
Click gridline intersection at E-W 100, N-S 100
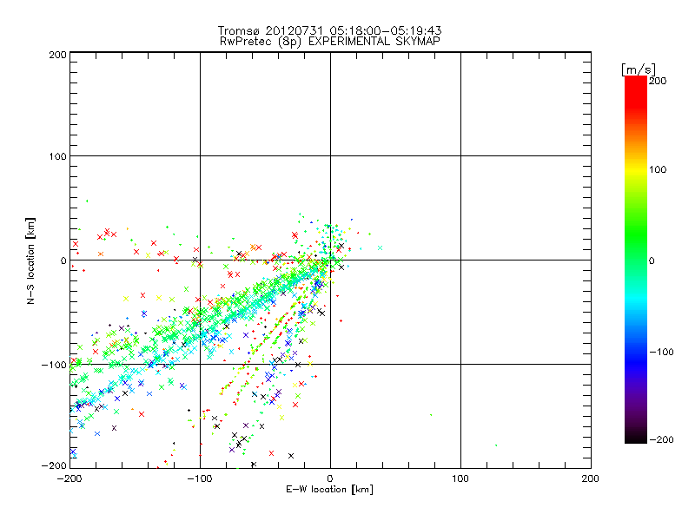point(460,156)
